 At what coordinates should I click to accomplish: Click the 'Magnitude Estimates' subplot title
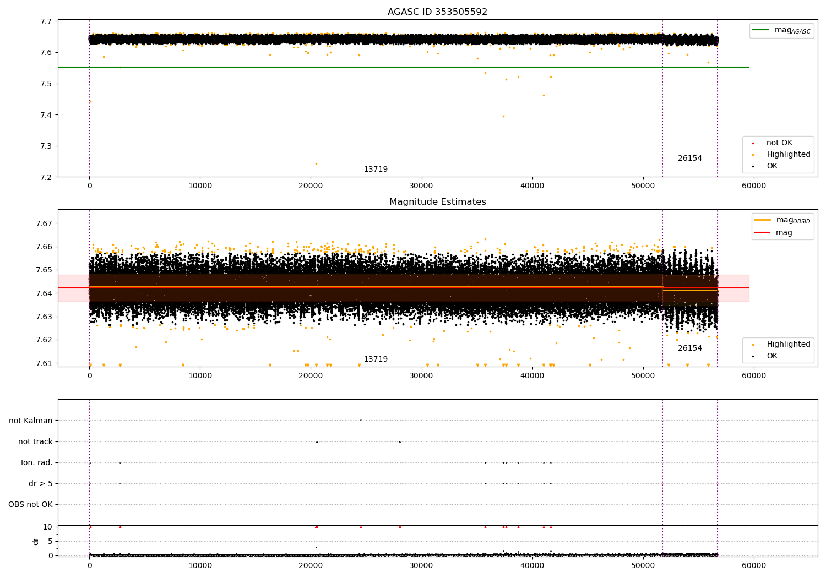(437, 202)
